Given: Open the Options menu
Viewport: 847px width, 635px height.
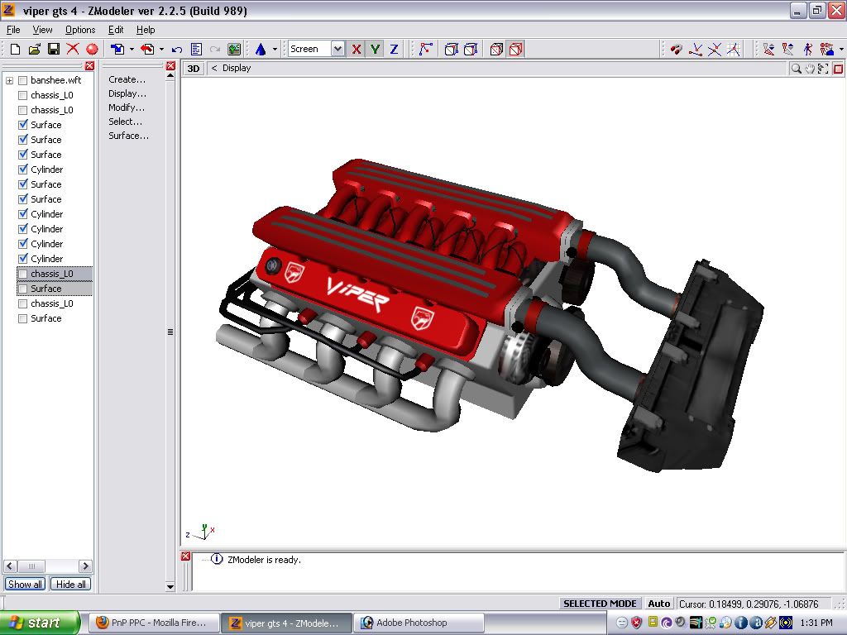Looking at the screenshot, I should click(80, 30).
